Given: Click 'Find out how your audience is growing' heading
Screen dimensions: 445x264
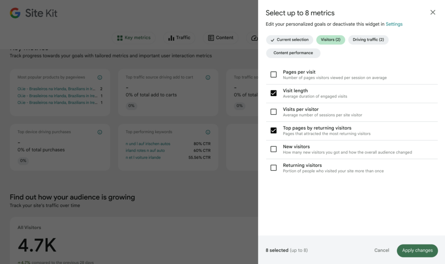Looking at the screenshot, I should 73,197.
